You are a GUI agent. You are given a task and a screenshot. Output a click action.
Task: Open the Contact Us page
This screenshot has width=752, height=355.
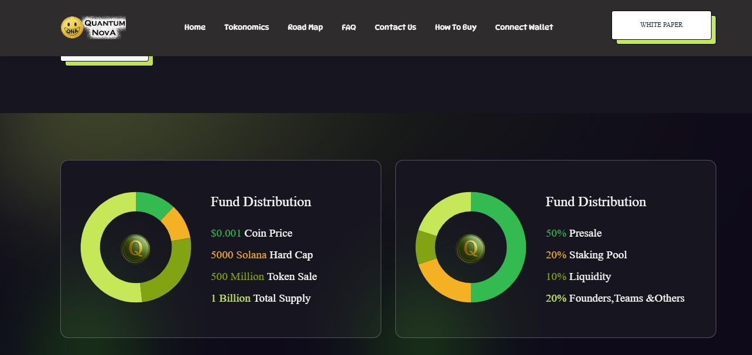pos(395,27)
